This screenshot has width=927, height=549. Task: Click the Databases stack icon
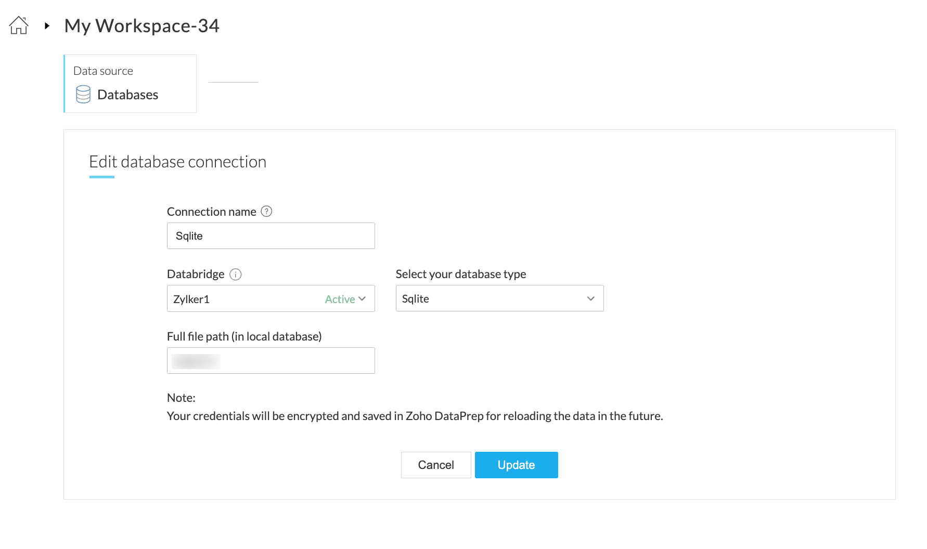pyautogui.click(x=83, y=95)
